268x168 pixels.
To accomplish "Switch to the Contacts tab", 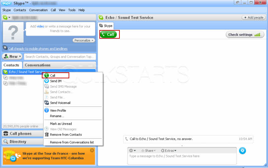I will tap(11, 65).
